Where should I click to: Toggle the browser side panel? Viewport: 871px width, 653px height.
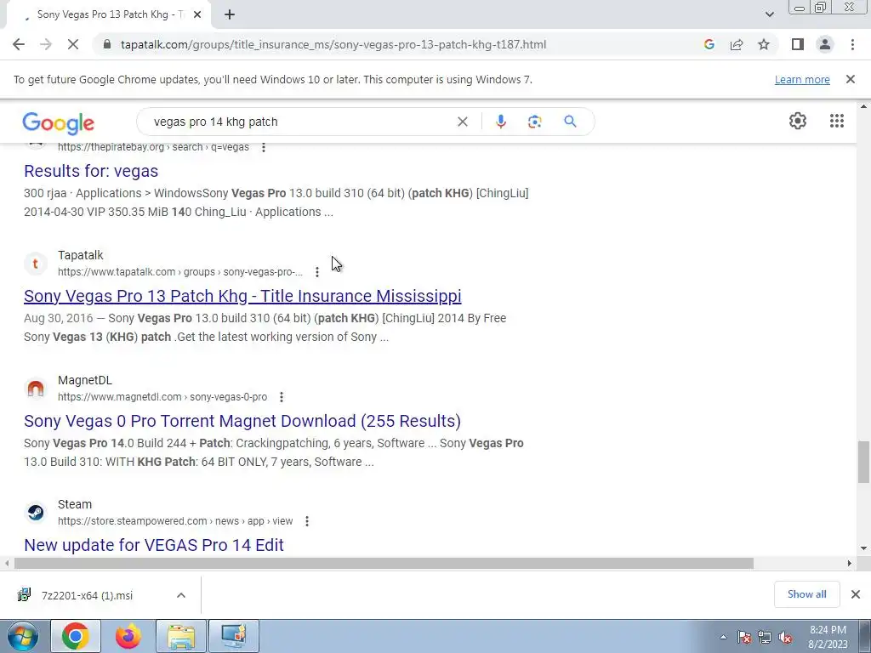point(798,44)
